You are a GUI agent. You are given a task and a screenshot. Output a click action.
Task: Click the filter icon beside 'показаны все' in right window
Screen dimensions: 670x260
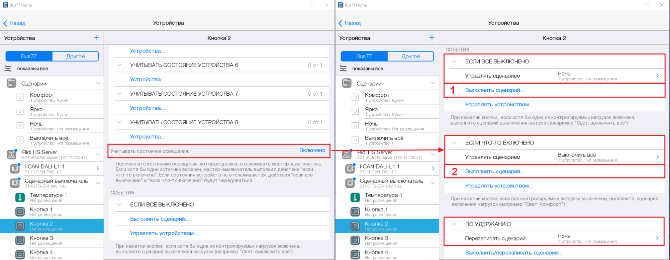click(x=343, y=69)
